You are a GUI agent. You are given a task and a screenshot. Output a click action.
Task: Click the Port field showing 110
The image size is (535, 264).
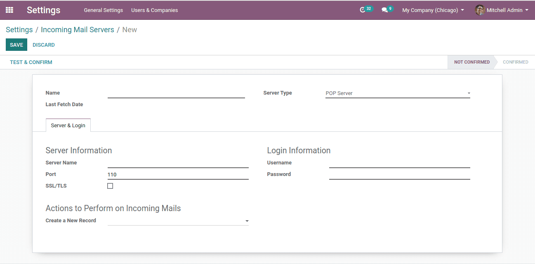(178, 175)
